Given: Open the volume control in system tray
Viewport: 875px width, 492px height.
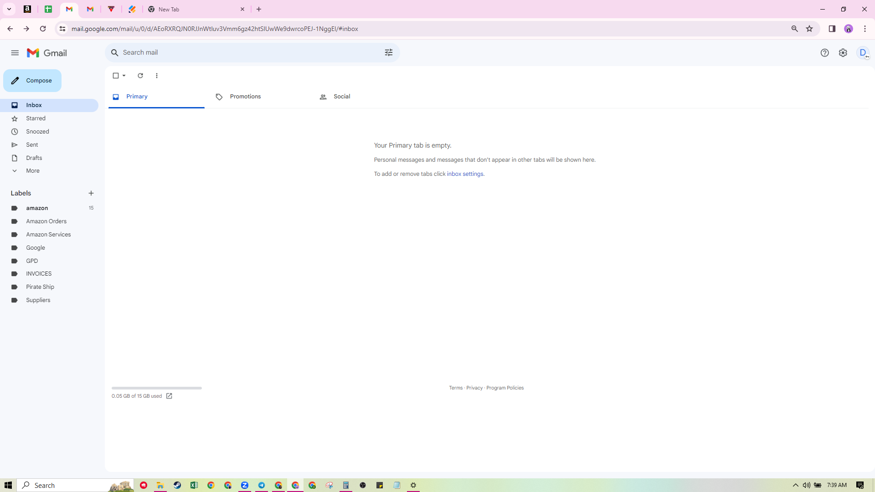Looking at the screenshot, I should 807,485.
